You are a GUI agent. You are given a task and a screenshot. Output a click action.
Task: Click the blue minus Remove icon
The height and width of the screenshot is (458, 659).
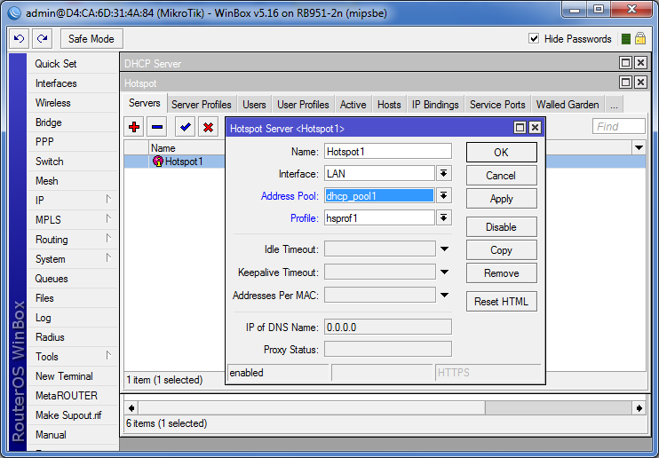157,127
